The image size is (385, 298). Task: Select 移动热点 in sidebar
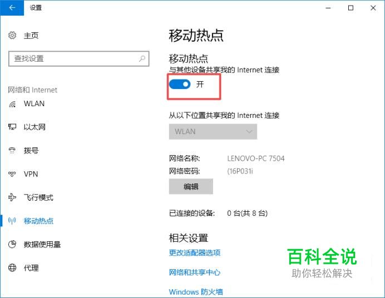pos(38,221)
